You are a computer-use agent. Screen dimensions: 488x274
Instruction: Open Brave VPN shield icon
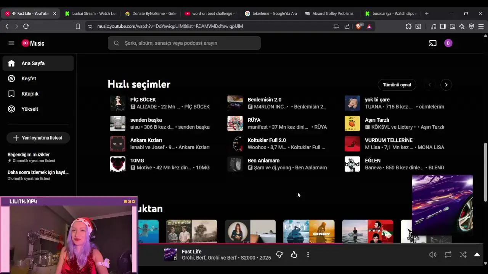tap(472, 26)
